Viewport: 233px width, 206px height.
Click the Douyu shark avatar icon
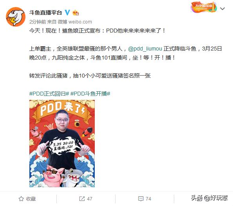point(16,17)
